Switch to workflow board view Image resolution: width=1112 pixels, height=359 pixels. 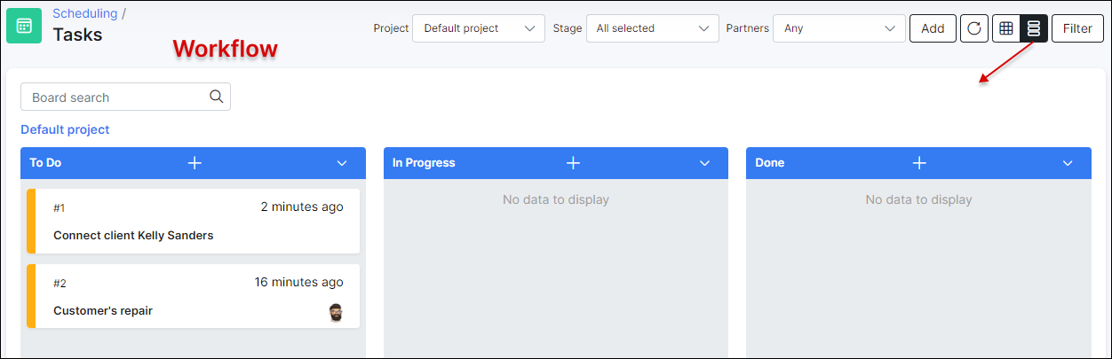pos(1033,28)
